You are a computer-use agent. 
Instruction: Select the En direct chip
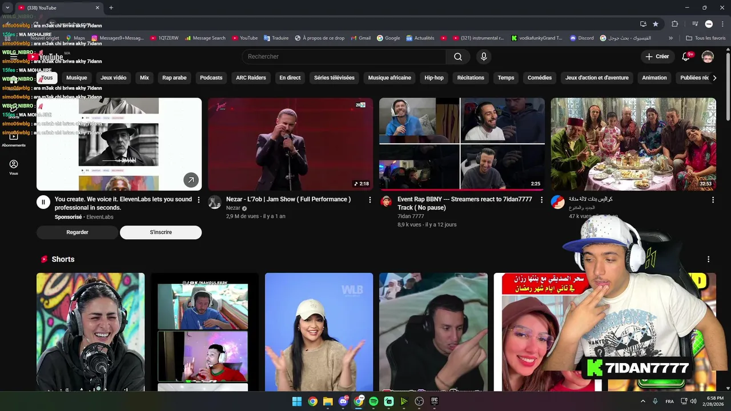point(290,78)
